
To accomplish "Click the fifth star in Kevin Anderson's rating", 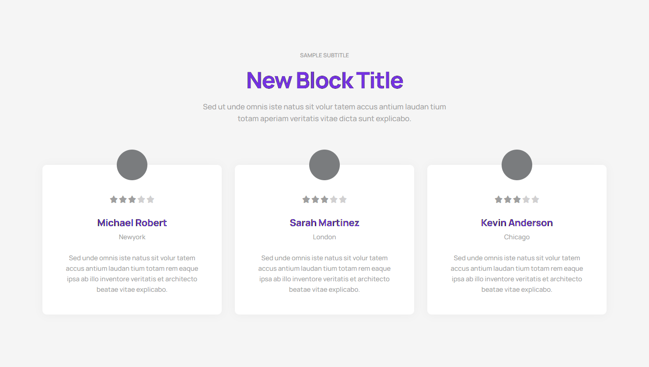I will tap(535, 199).
